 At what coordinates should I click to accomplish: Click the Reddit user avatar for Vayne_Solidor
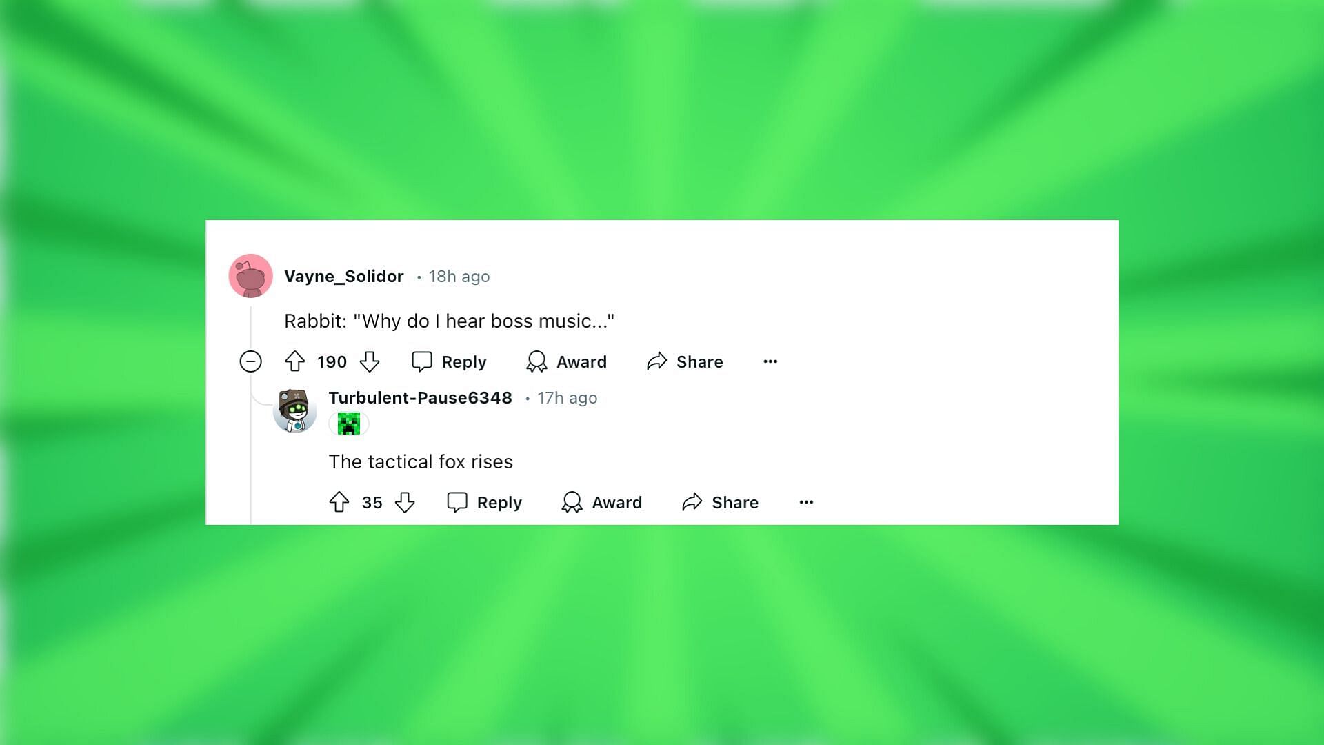(x=250, y=276)
